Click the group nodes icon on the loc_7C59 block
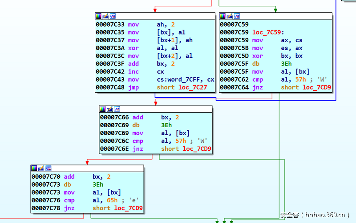 tap(237, 16)
